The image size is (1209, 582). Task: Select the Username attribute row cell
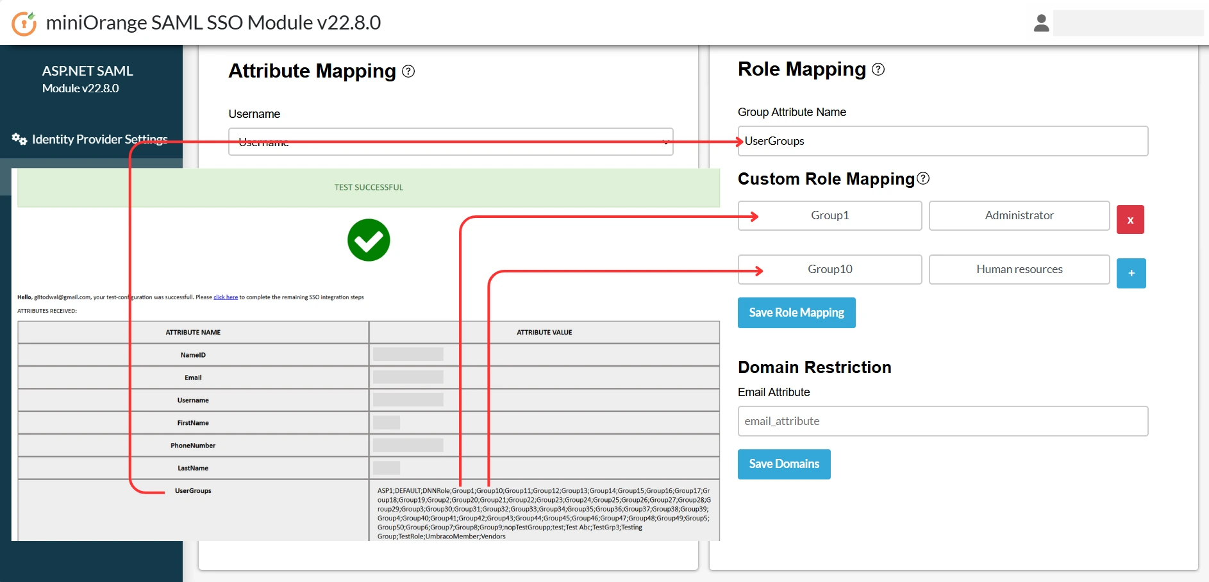tap(193, 400)
